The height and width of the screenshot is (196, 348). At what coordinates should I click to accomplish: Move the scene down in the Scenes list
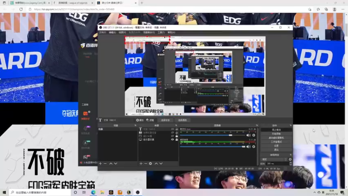point(116,164)
